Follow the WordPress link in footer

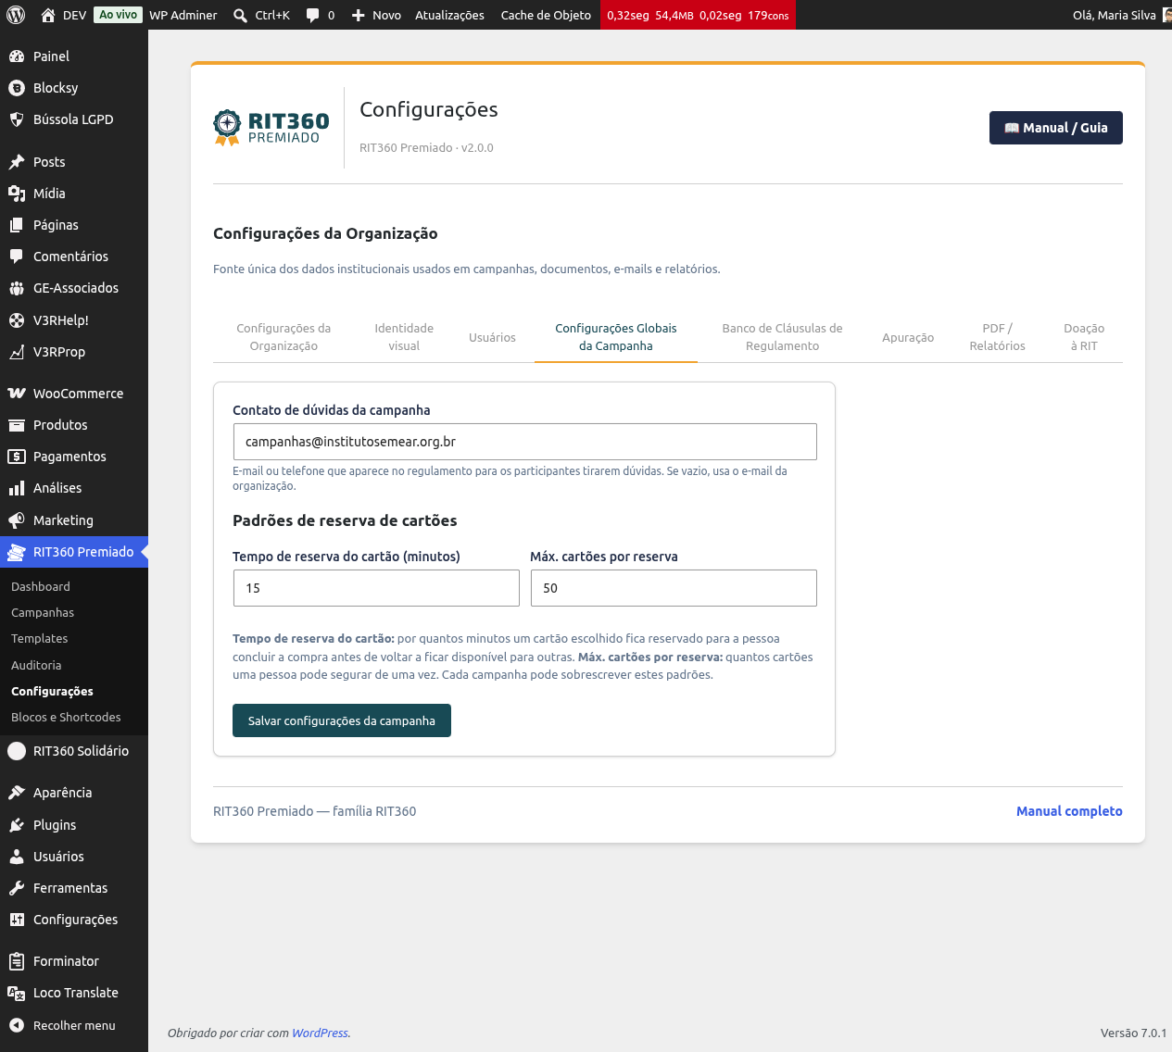(320, 1033)
